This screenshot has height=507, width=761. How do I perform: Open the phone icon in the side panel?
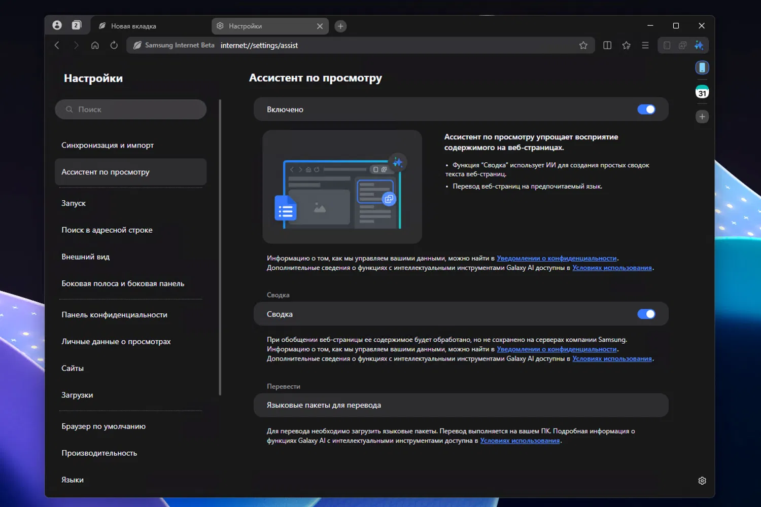click(x=702, y=68)
